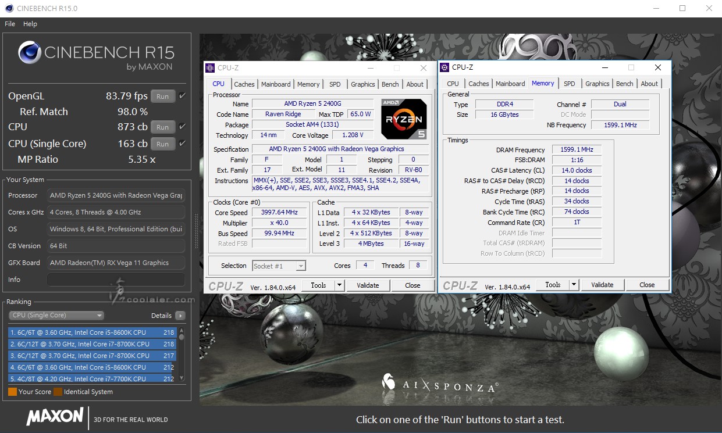Open the Tools dropdown arrow in the Memory-tab CPU-Z window
Viewport: 722px width, 433px height.
574,285
